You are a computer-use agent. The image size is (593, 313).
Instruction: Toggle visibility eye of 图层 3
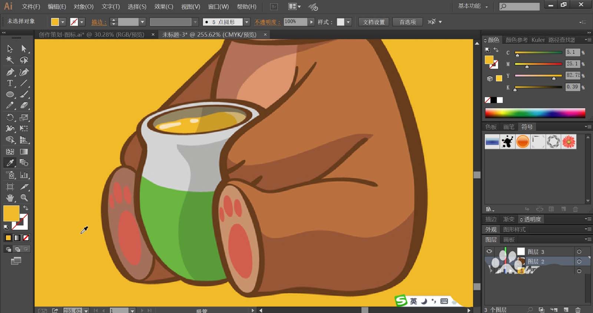[x=489, y=252]
